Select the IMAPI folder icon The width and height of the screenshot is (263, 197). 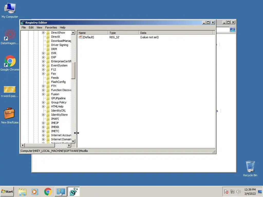48,119
